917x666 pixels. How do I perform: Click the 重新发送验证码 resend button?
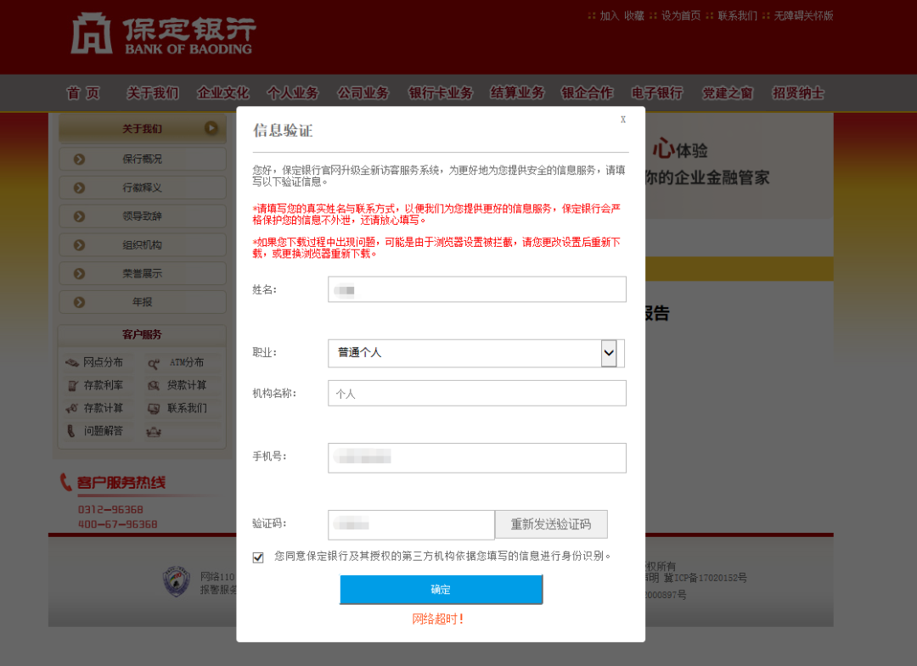(x=551, y=524)
